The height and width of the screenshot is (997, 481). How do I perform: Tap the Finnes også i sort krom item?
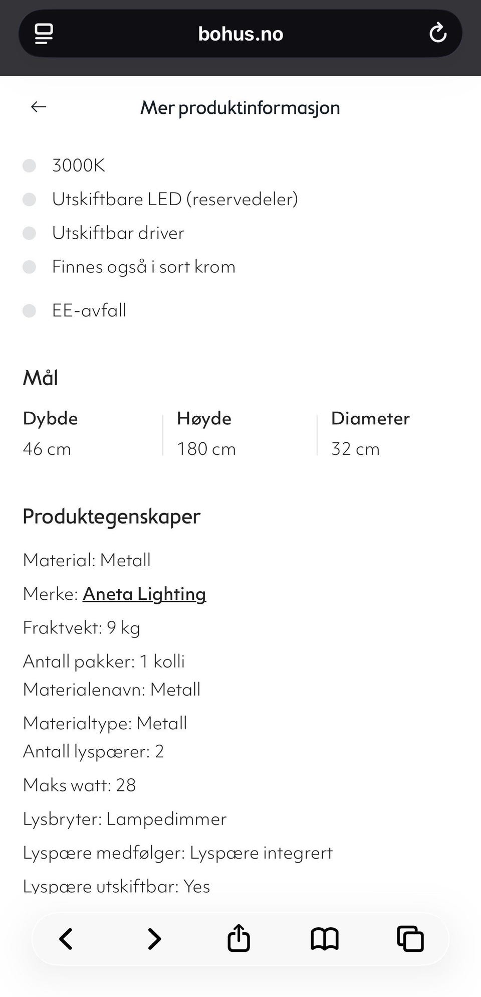click(143, 267)
